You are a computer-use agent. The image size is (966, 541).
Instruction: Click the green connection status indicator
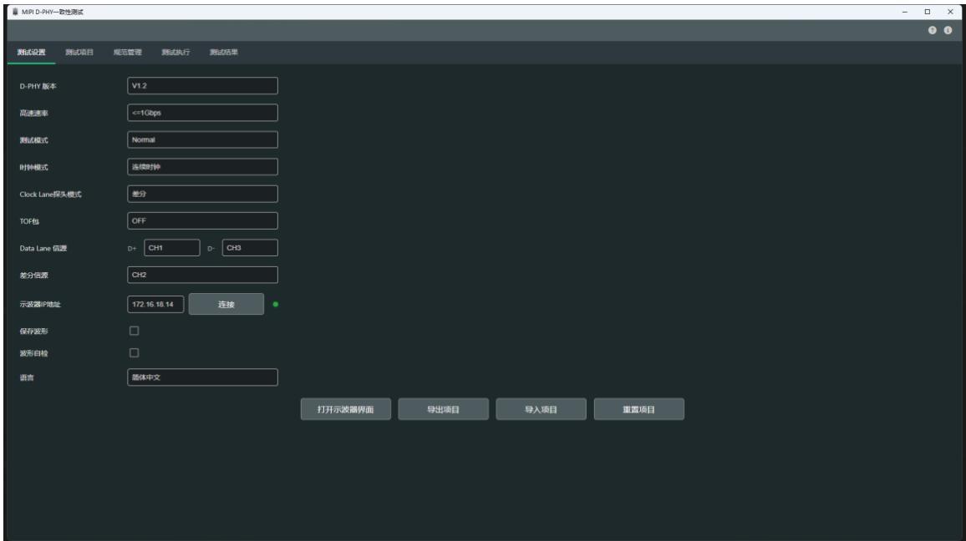click(276, 304)
